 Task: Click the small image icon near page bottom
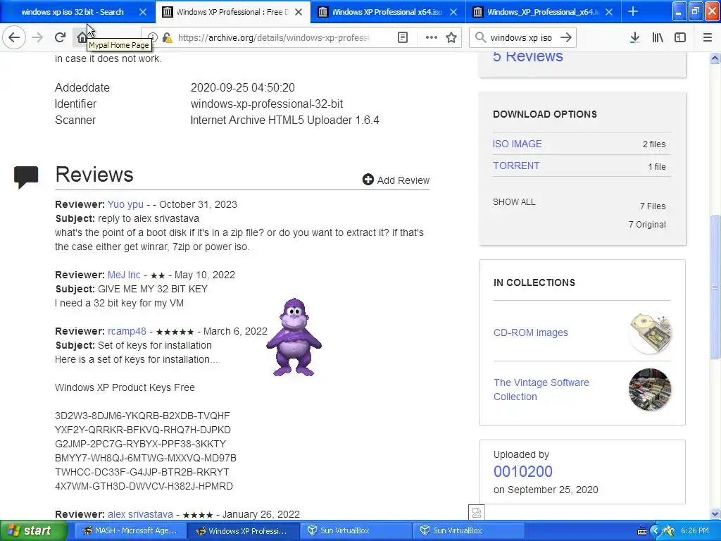477,512
